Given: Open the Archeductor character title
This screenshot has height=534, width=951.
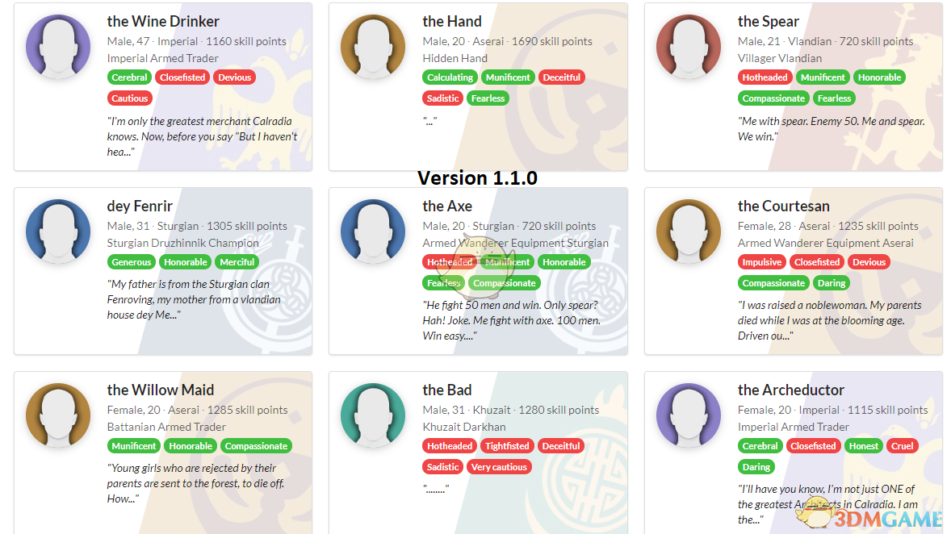Looking at the screenshot, I should click(791, 390).
